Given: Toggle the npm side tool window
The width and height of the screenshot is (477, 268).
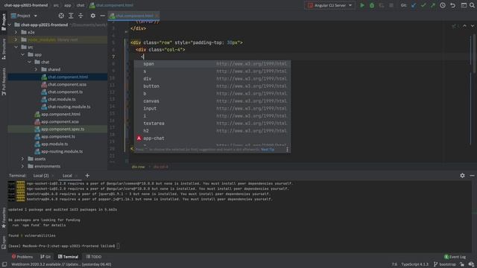Looking at the screenshot, I should pyautogui.click(x=4, y=242).
